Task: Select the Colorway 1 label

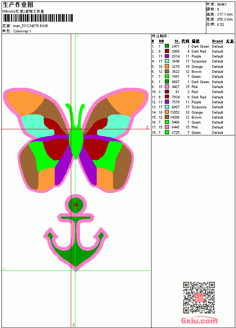Action: tap(22, 31)
